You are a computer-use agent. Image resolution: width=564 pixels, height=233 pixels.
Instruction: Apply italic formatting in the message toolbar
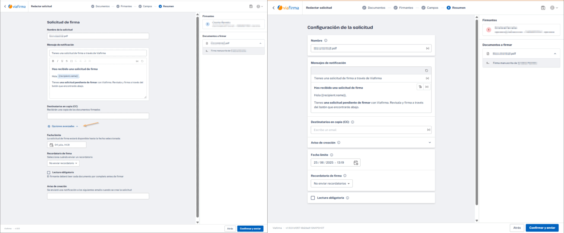[x=58, y=61]
